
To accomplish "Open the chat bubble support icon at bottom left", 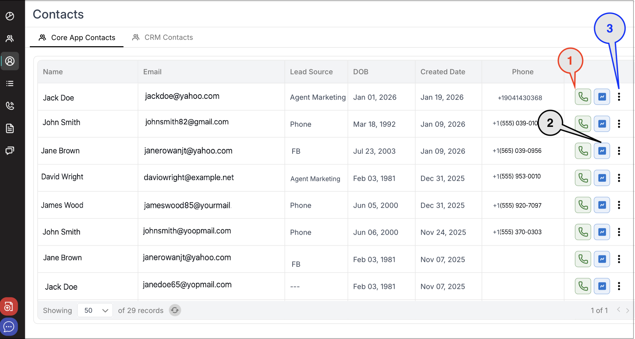I will coord(9,327).
